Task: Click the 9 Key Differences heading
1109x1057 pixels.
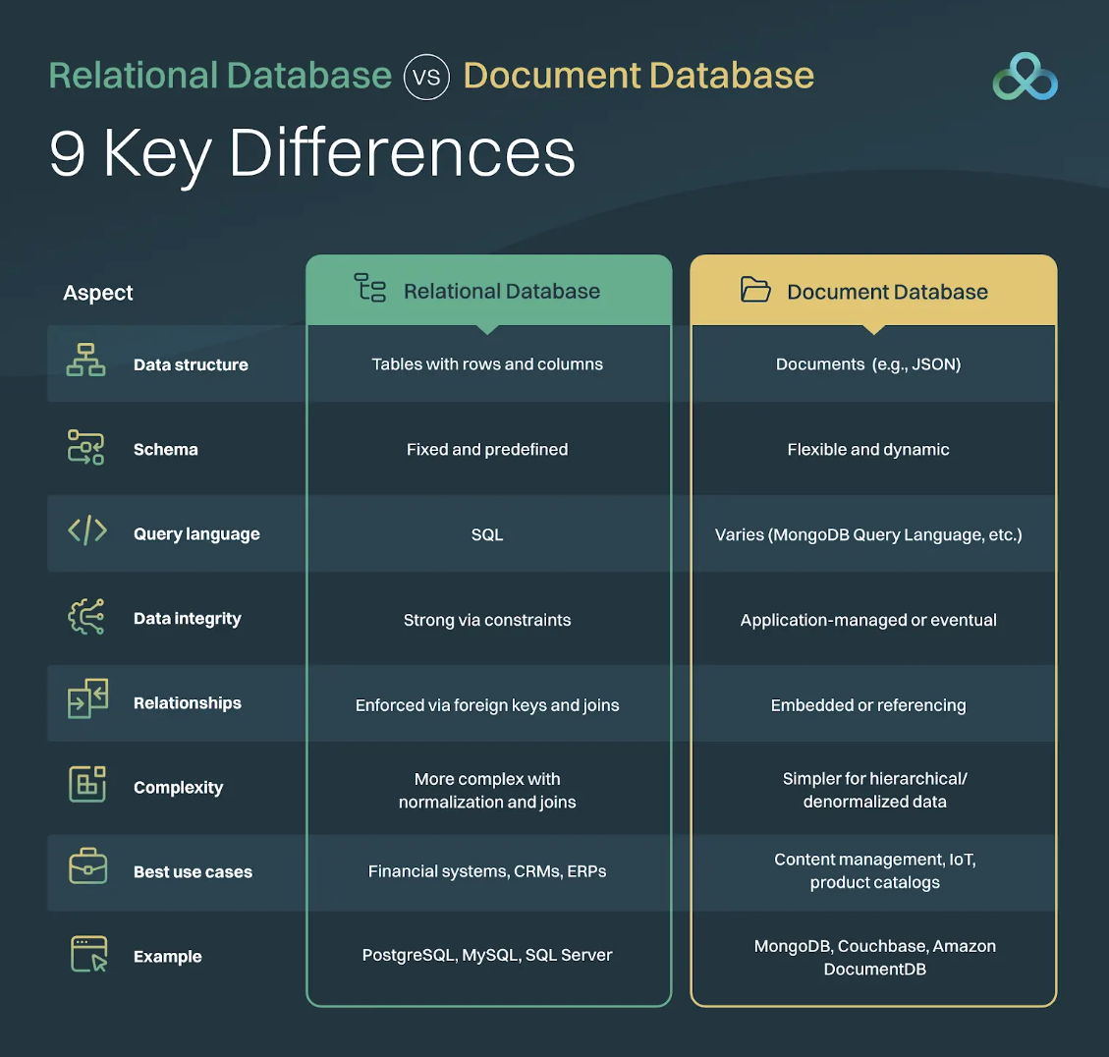Action: click(312, 153)
